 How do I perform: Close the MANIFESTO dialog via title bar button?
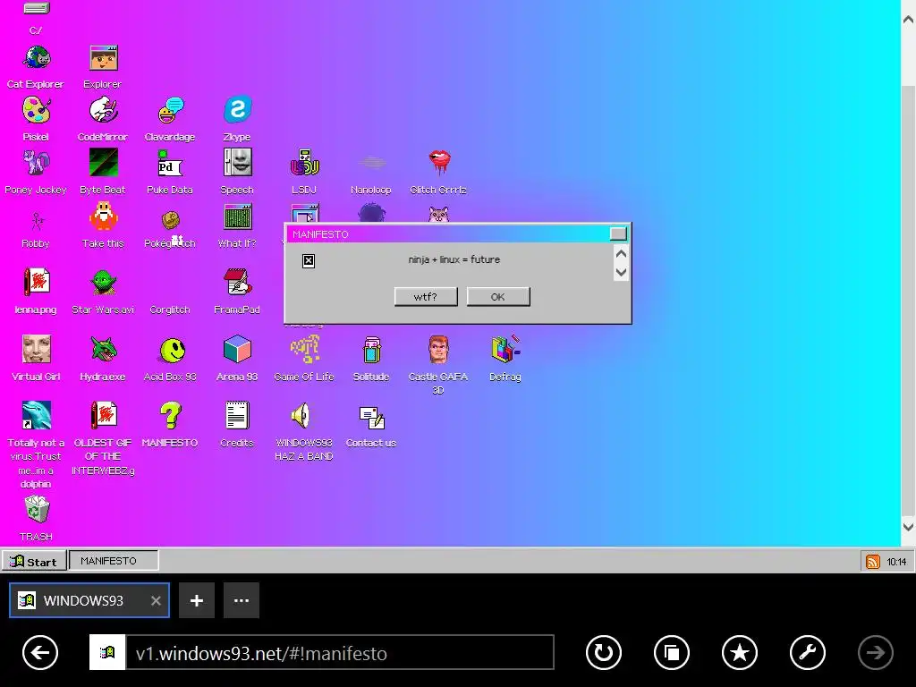pyautogui.click(x=618, y=233)
